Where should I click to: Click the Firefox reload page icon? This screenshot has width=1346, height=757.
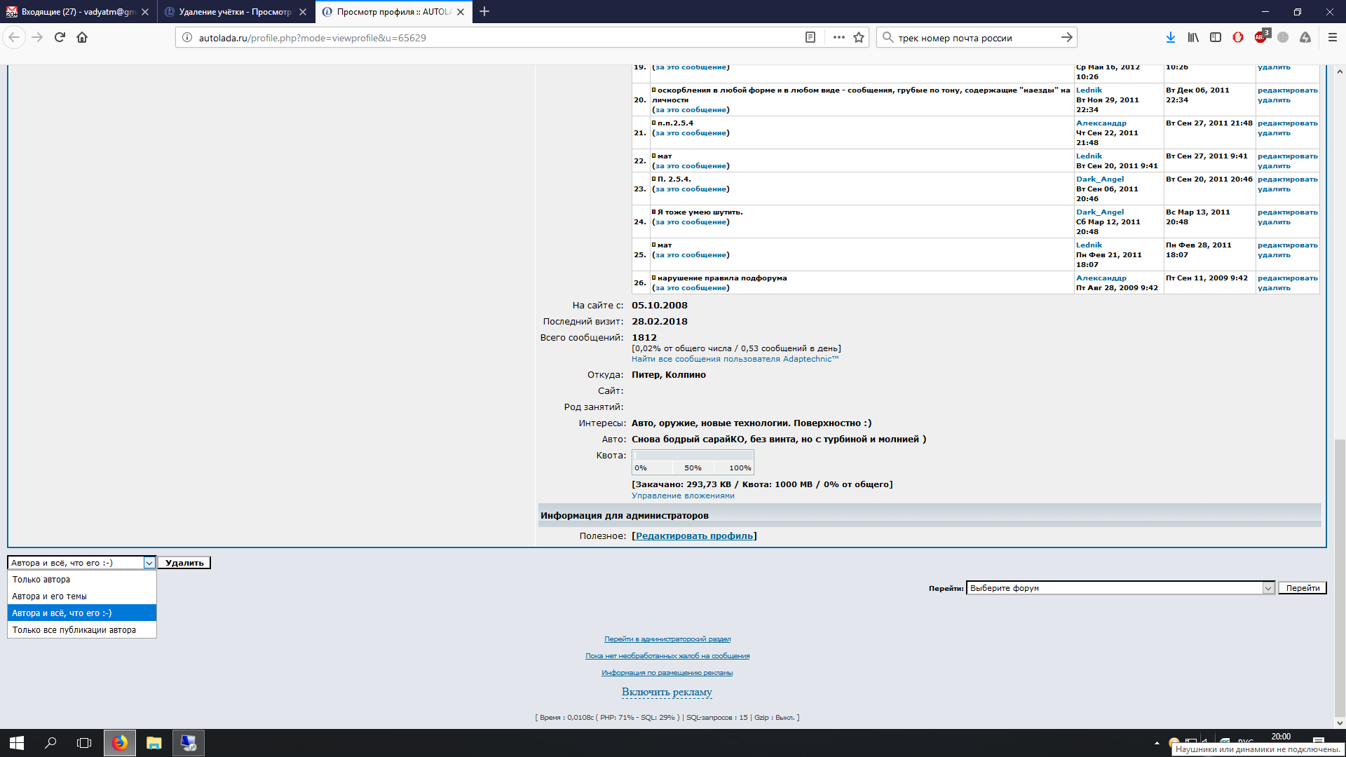[x=60, y=38]
